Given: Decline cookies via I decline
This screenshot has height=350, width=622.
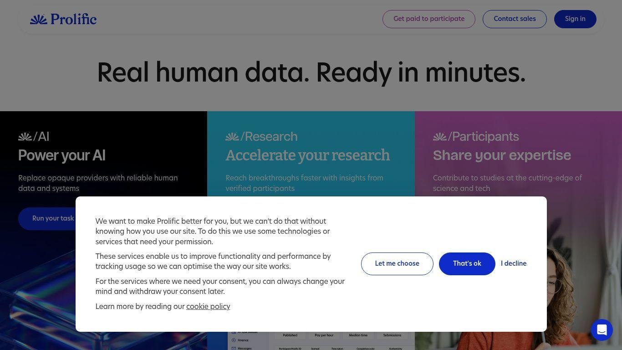Looking at the screenshot, I should coord(514,264).
